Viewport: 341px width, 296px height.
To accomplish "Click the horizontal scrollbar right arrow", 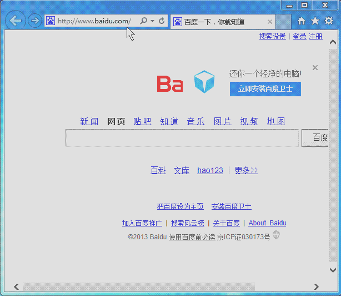I will point(317,287).
